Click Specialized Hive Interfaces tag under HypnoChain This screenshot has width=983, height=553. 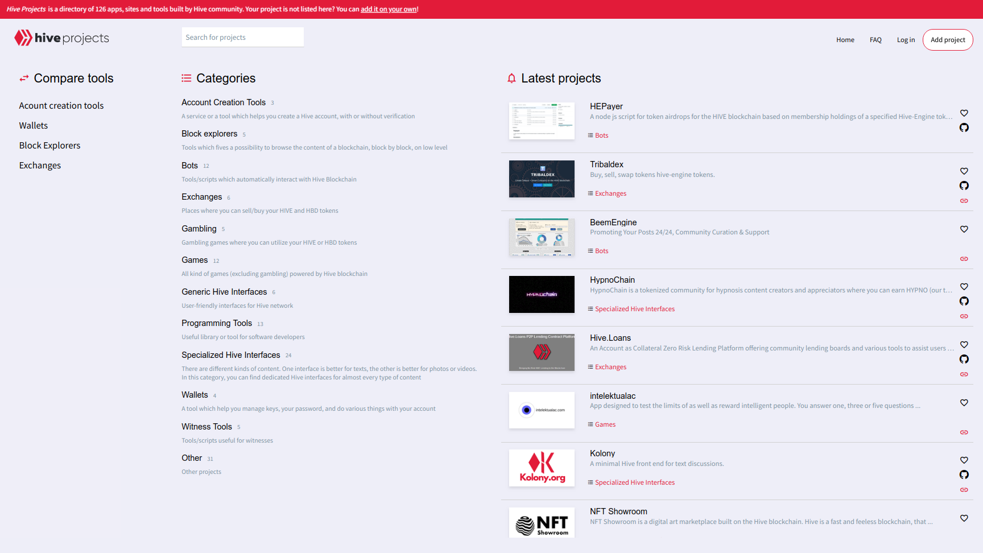coord(635,309)
